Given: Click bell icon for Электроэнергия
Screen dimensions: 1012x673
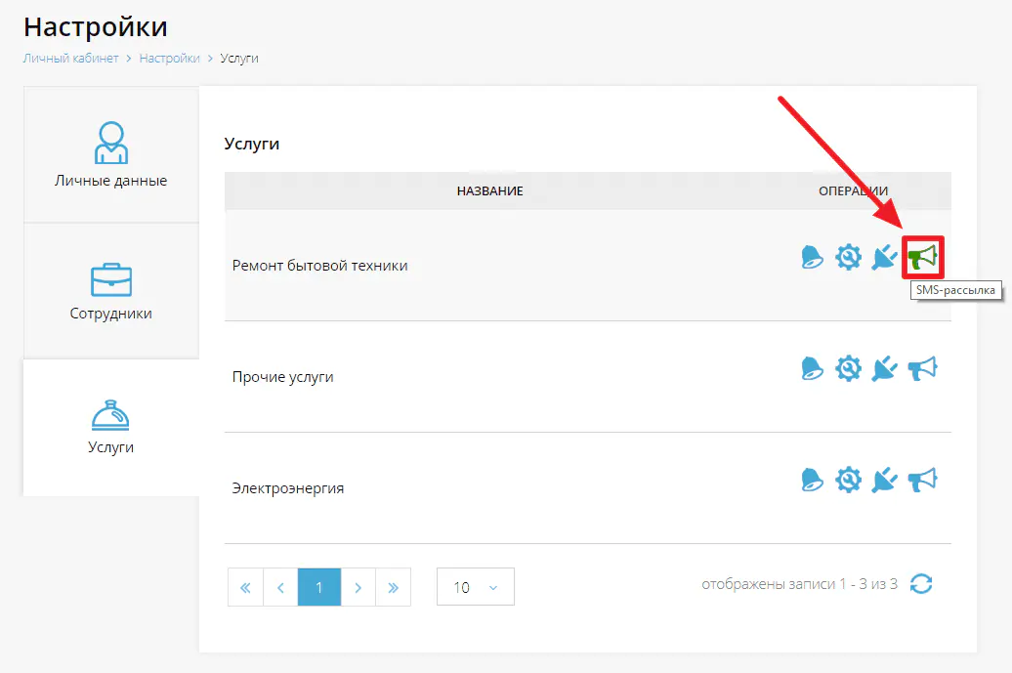Looking at the screenshot, I should pos(812,480).
